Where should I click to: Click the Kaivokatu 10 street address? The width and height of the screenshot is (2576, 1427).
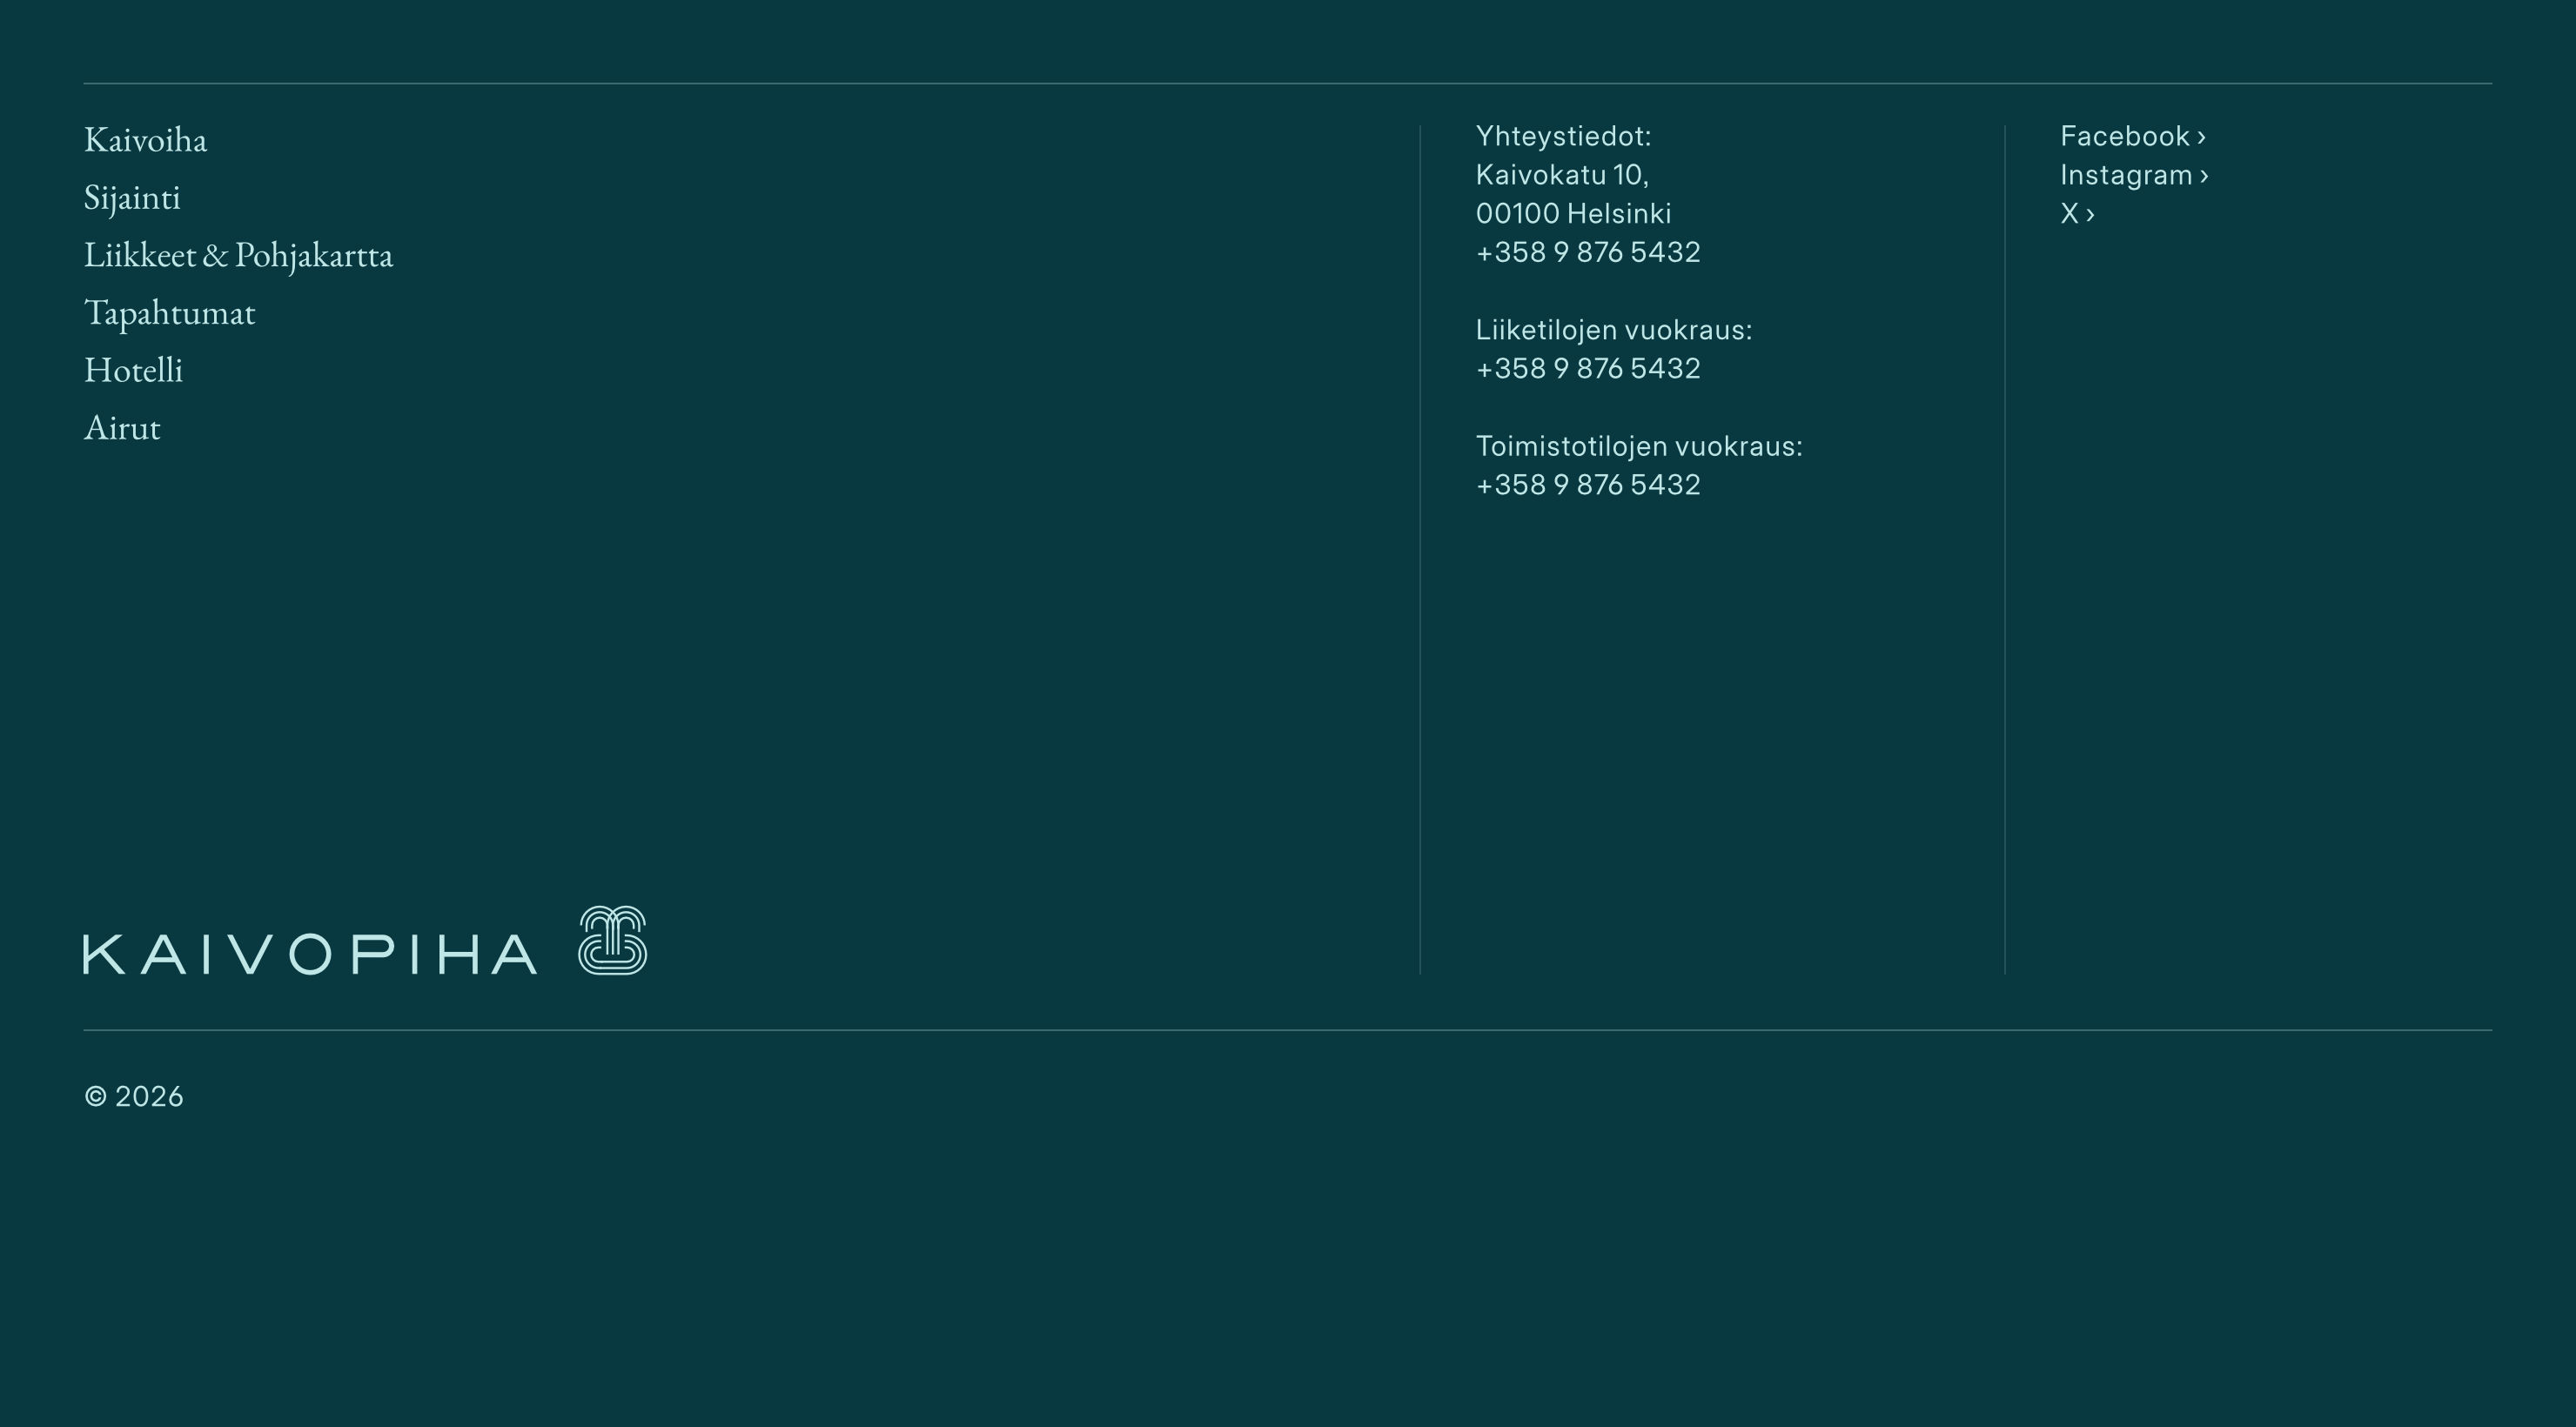click(1561, 175)
